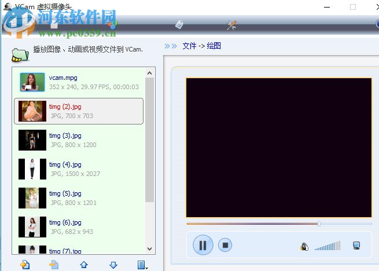Click the file name timg (6).jpg
379x271 pixels.
65,222
